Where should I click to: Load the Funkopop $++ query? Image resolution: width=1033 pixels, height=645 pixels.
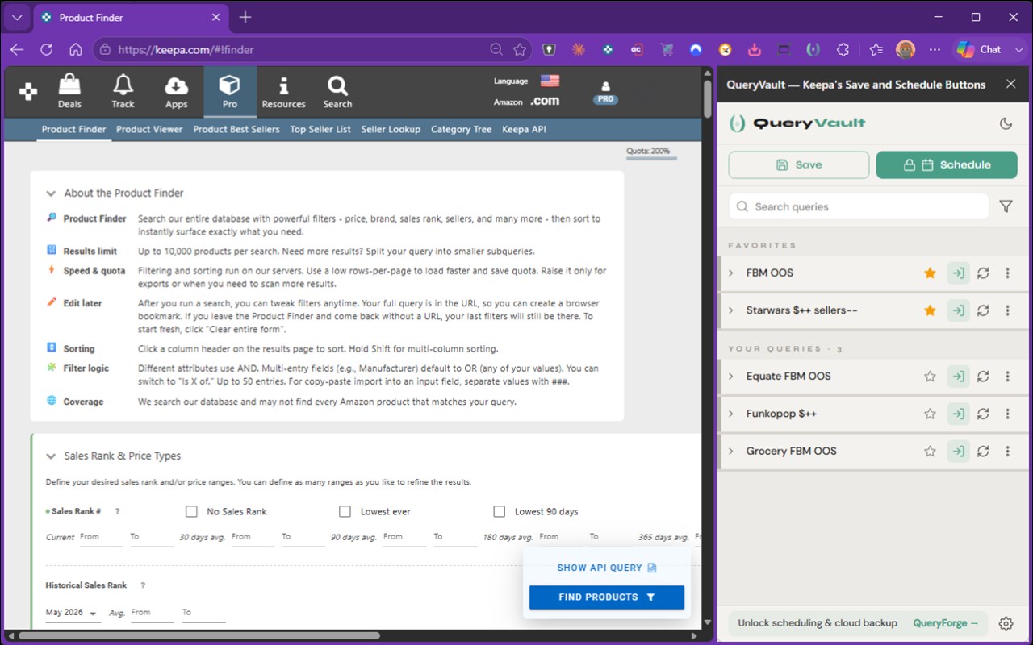[958, 414]
